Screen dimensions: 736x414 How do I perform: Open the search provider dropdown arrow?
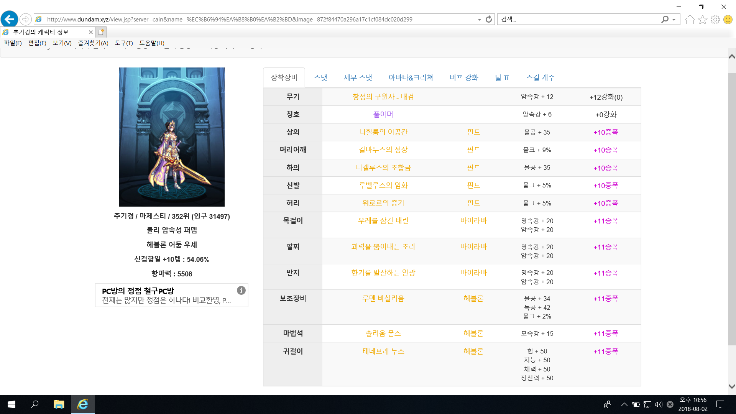pos(674,20)
